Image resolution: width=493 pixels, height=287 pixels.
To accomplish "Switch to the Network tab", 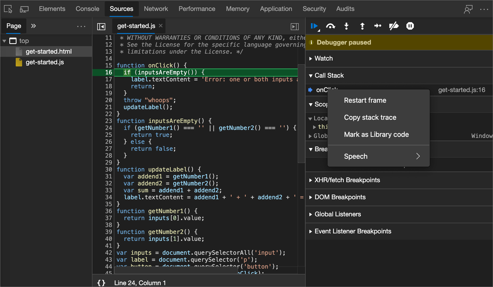I will (156, 9).
